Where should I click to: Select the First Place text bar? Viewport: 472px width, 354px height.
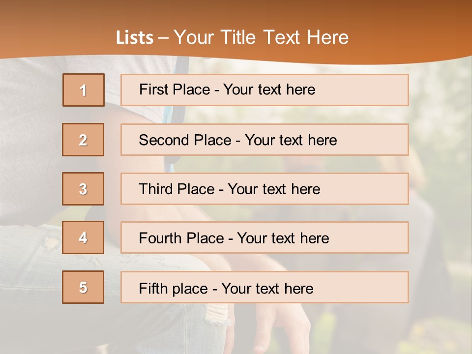coord(265,90)
